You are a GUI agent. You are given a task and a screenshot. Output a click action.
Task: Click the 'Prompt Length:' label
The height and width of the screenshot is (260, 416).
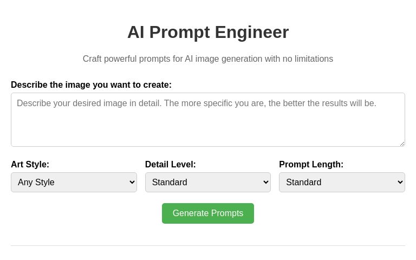(x=311, y=165)
